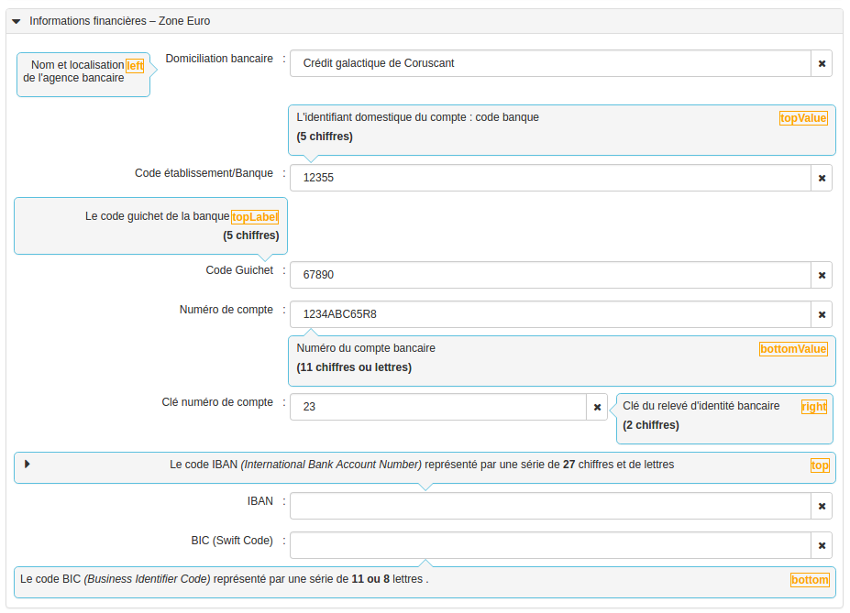The width and height of the screenshot is (850, 613).
Task: Clear the IBAN field
Action: pyautogui.click(x=822, y=506)
